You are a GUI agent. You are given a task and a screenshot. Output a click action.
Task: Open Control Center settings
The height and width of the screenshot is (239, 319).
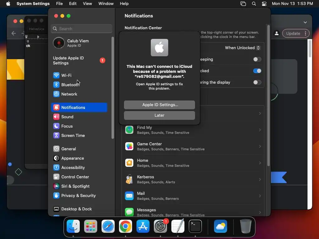[x=79, y=177]
